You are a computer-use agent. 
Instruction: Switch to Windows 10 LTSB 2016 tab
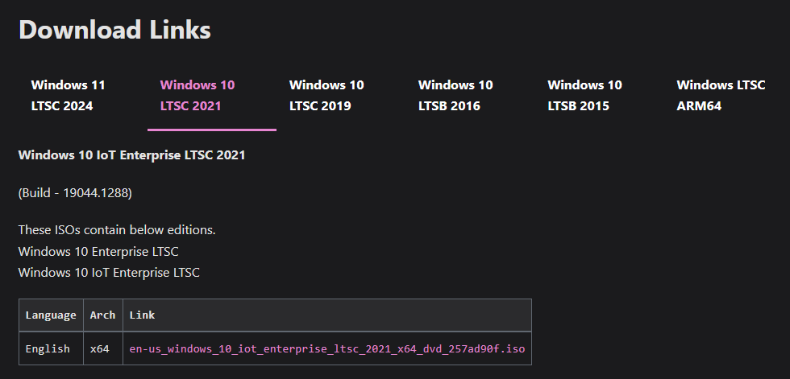coord(455,96)
